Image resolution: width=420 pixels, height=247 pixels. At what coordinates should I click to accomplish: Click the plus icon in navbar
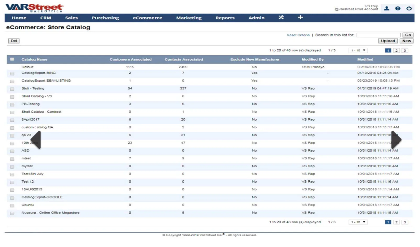(300, 17)
